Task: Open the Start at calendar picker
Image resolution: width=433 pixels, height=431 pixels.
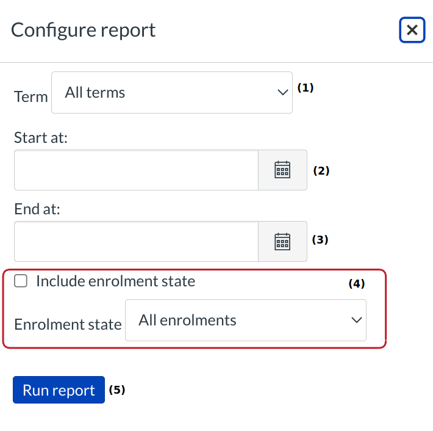Action: [x=282, y=170]
